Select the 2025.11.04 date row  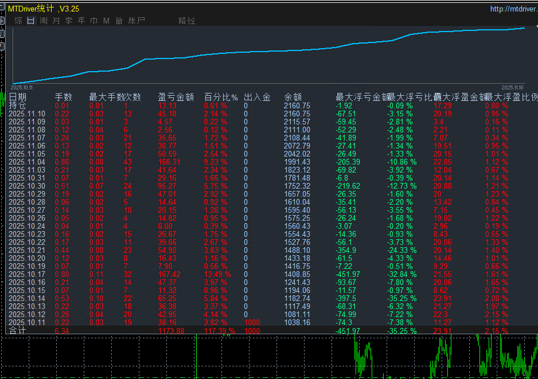(x=27, y=162)
